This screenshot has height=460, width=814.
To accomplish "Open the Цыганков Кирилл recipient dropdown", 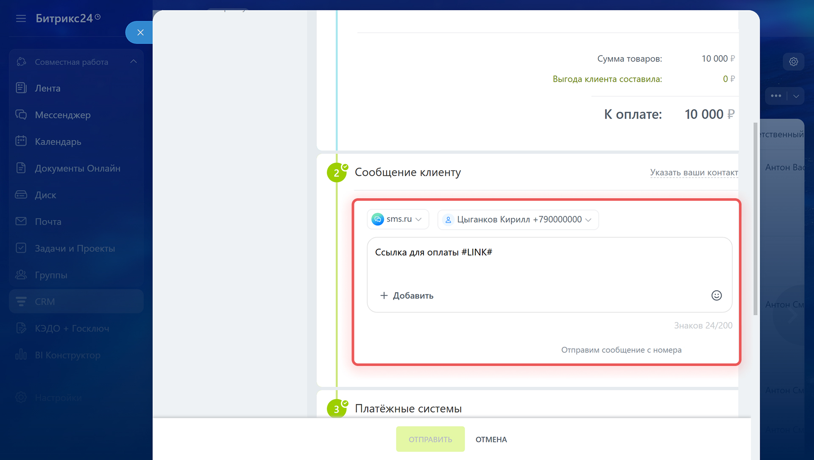I will (518, 220).
